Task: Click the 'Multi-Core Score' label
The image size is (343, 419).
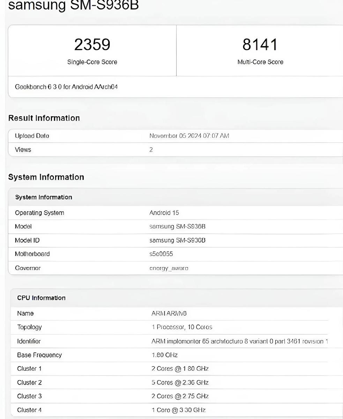Action: tap(260, 62)
